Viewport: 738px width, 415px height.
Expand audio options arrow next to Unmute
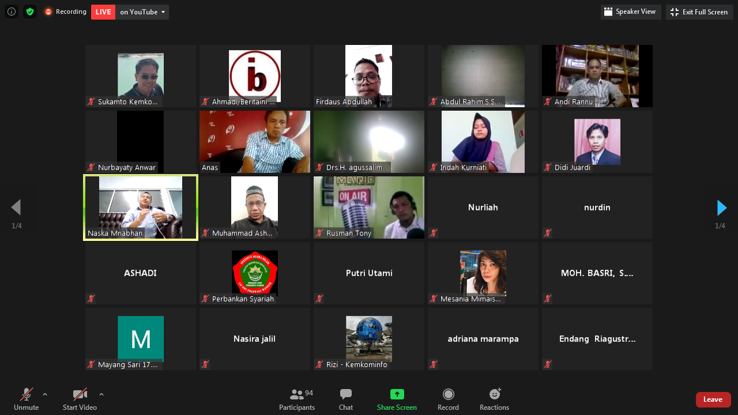pyautogui.click(x=45, y=394)
